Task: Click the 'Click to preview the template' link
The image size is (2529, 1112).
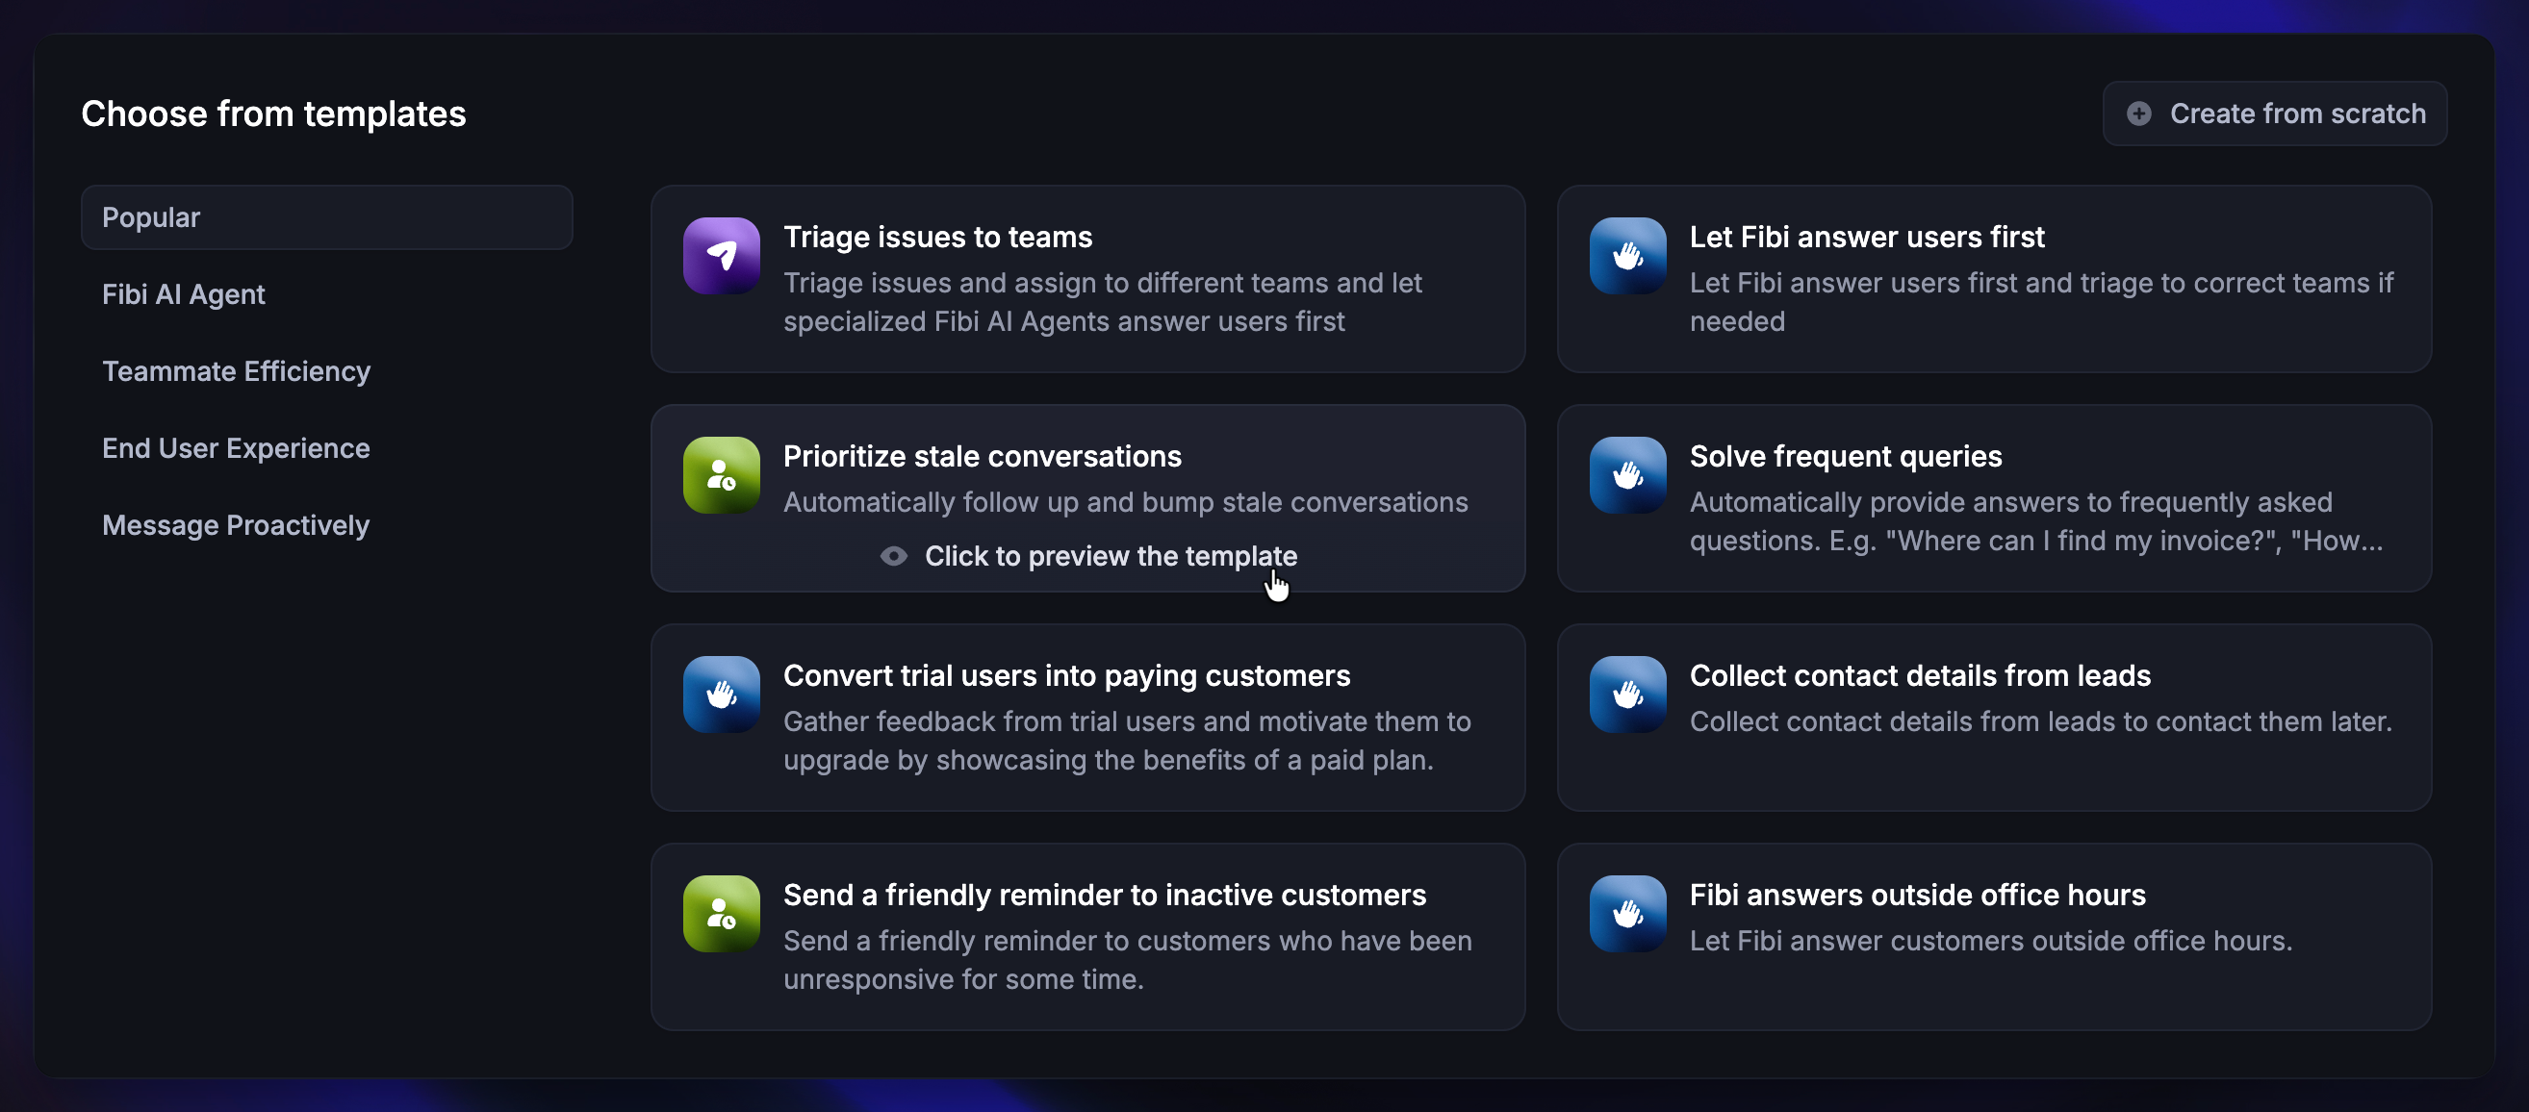Action: click(x=1111, y=557)
